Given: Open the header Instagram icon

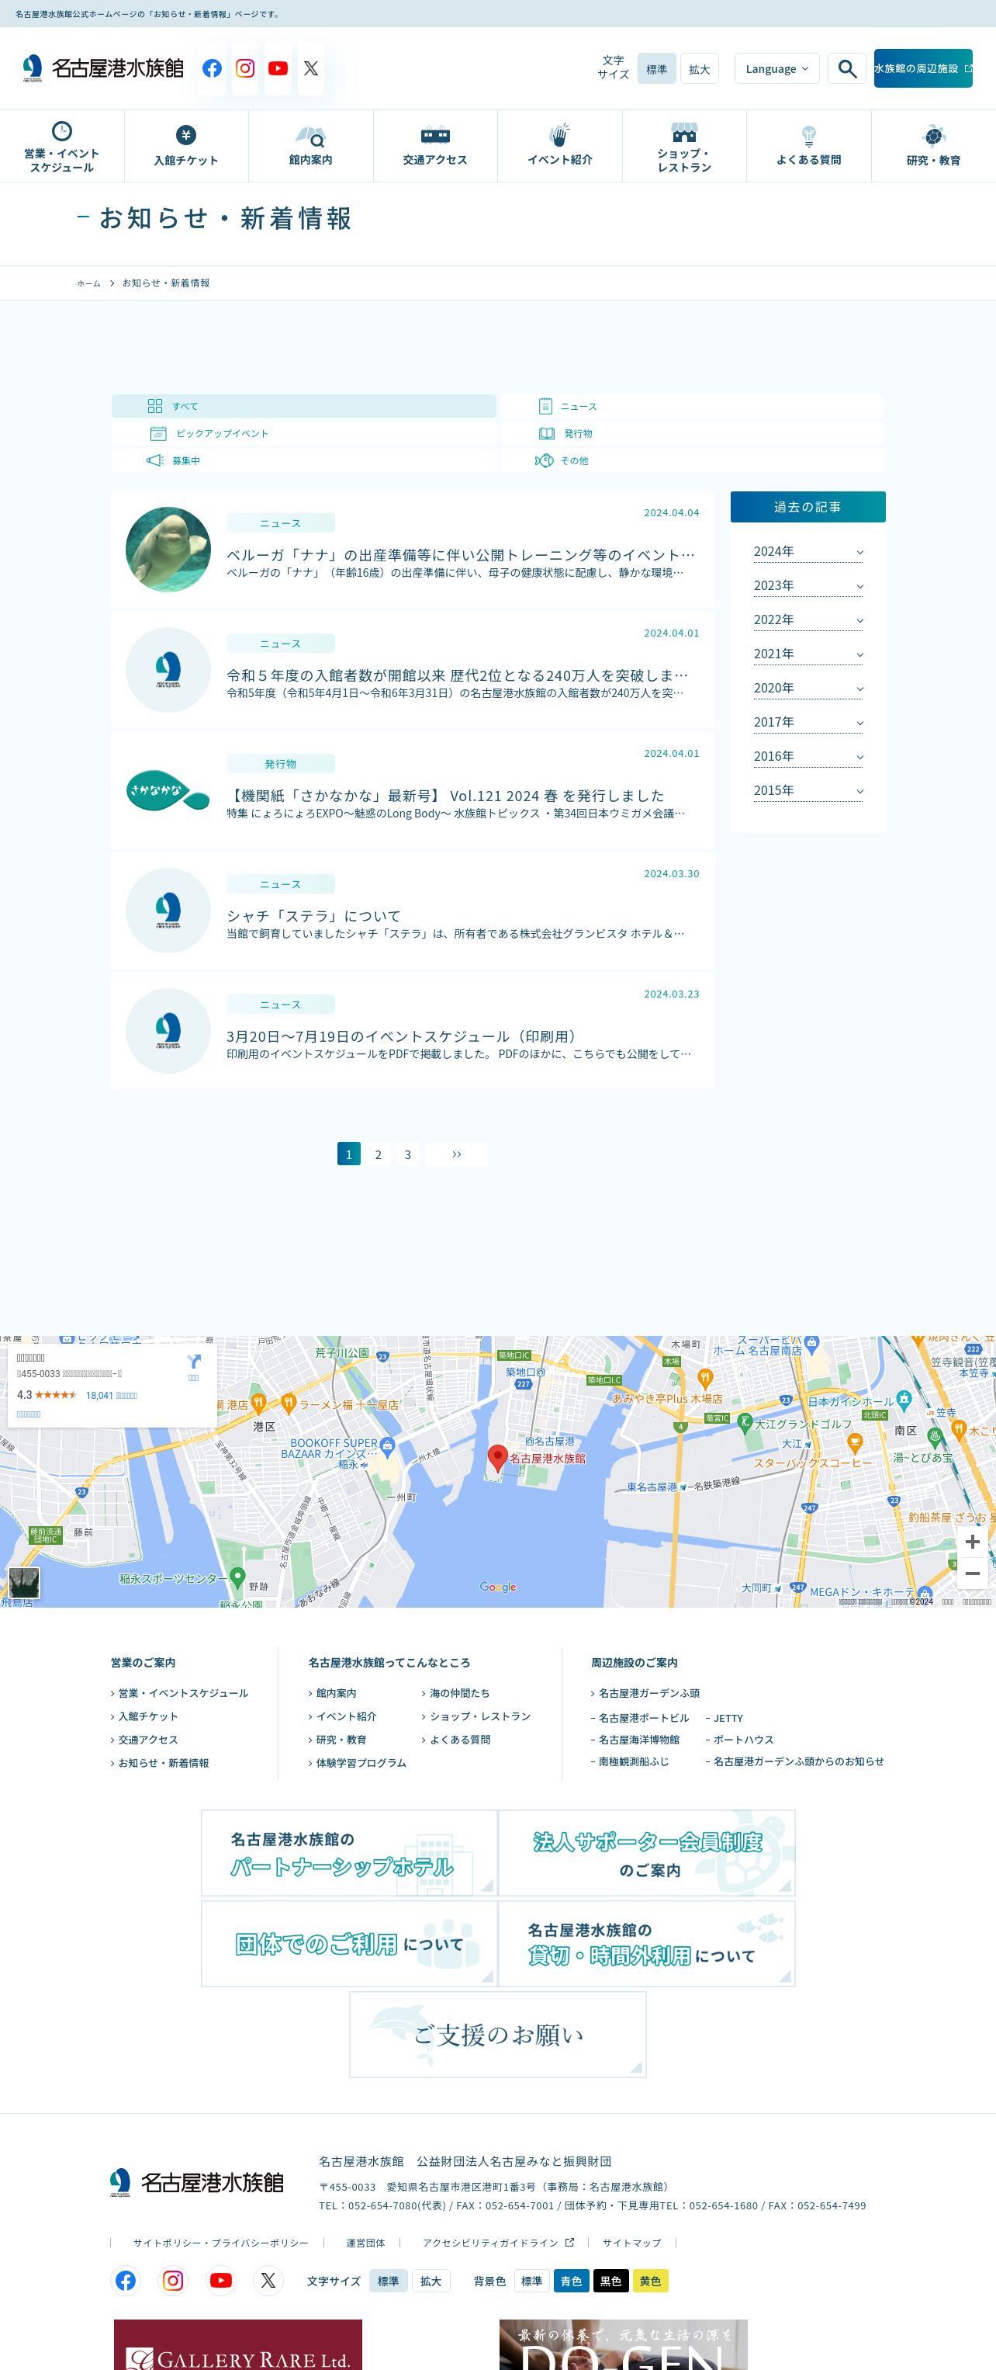Looking at the screenshot, I should pos(246,69).
